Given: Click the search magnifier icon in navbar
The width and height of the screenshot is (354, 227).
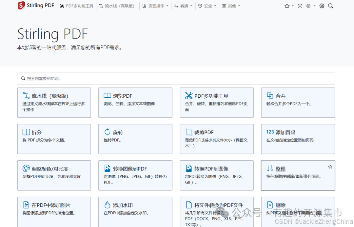Looking at the screenshot, I should pos(330,6).
